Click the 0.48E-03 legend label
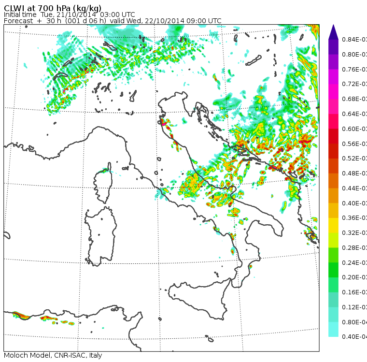367x362 pixels. [354, 174]
